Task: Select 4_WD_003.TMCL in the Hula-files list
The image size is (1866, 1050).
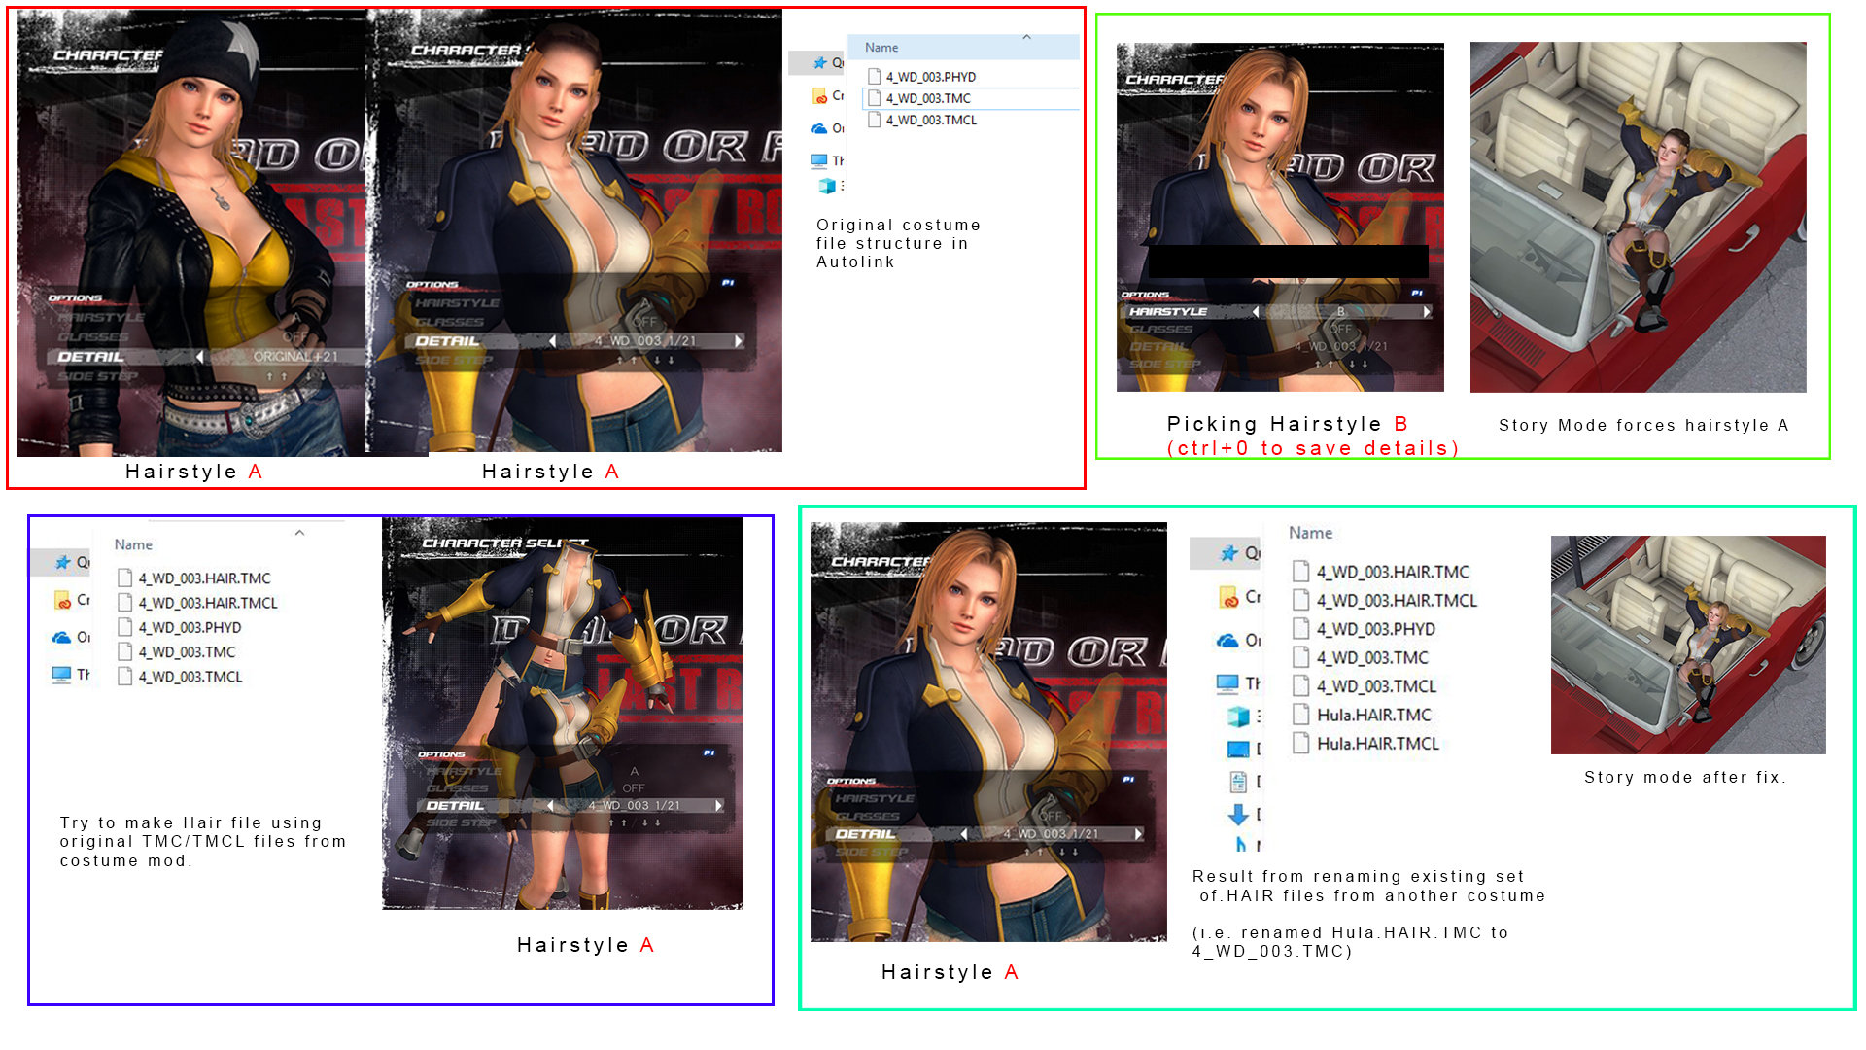Action: pyautogui.click(x=1365, y=686)
